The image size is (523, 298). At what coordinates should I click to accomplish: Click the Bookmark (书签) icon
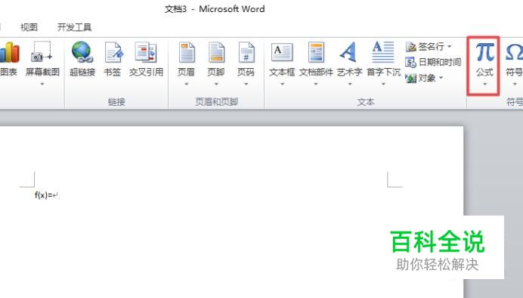(x=113, y=52)
